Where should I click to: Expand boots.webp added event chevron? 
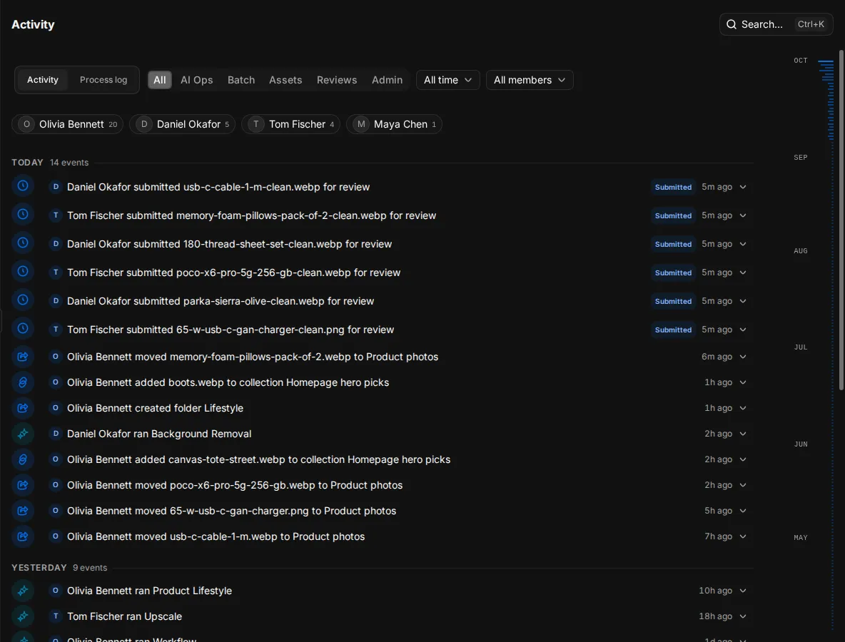click(x=743, y=382)
